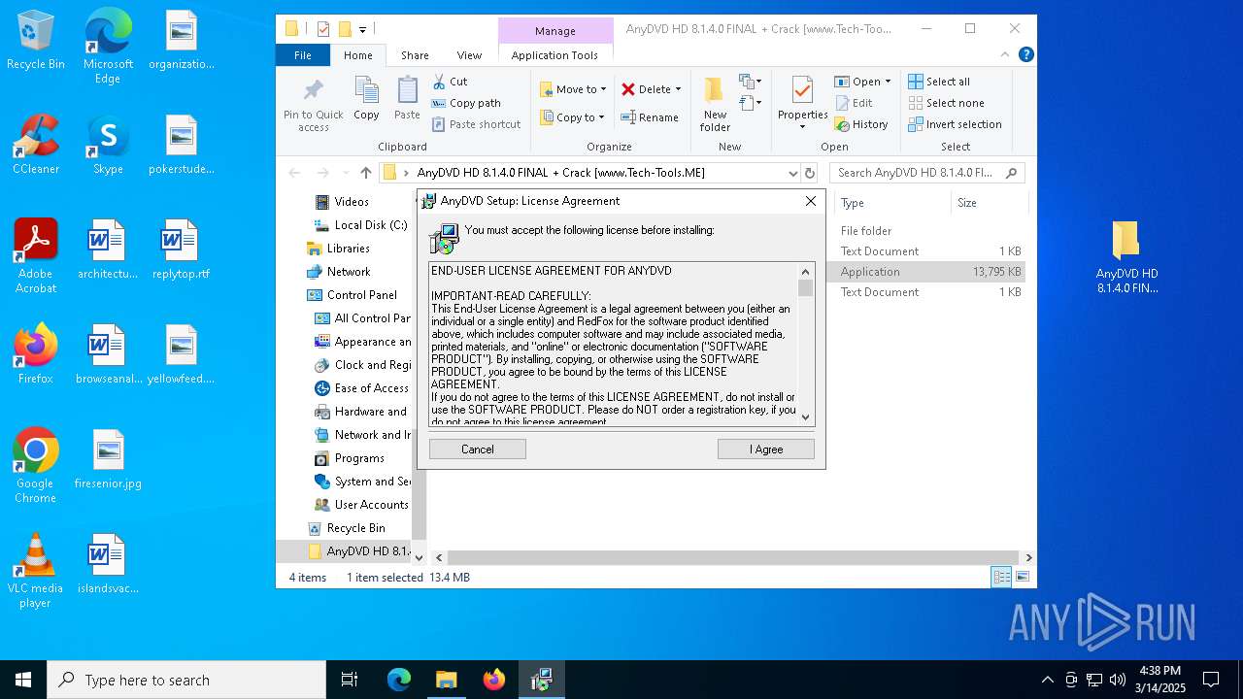Image resolution: width=1243 pixels, height=699 pixels.
Task: Open the notification center icon
Action: (x=1211, y=680)
